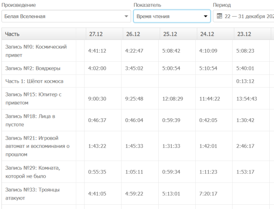
Task: Click the cell value 0:59:34
Action: pyautogui.click(x=171, y=172)
